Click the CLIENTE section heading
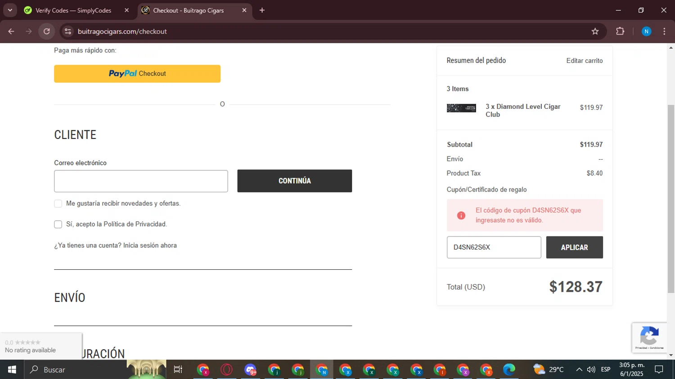The image size is (675, 379). (x=75, y=135)
